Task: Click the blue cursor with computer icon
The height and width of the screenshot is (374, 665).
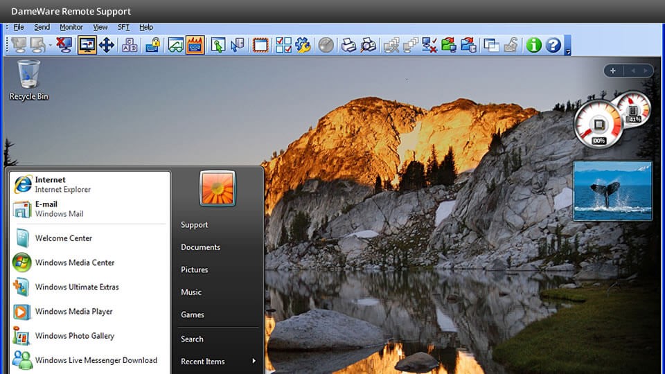Action: (238, 45)
